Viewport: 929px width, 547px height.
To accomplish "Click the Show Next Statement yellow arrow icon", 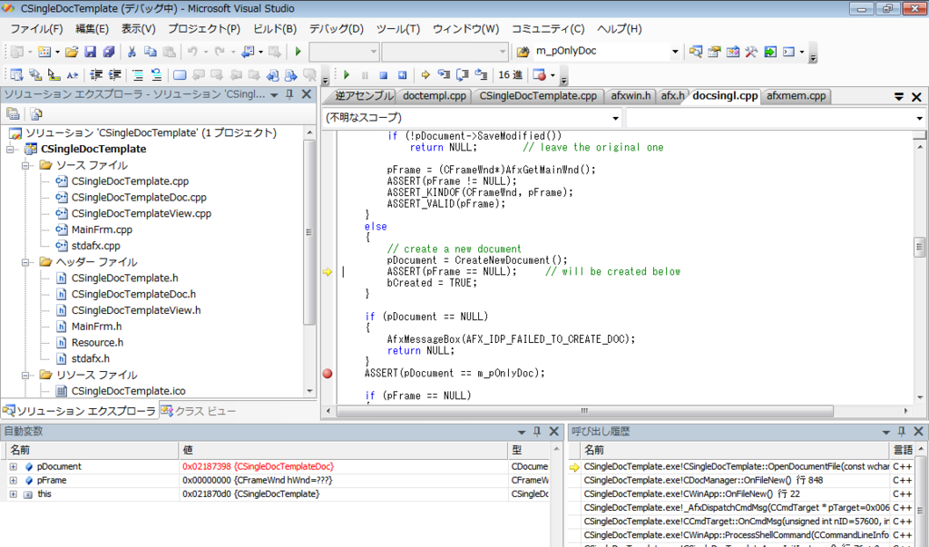I will pos(425,75).
